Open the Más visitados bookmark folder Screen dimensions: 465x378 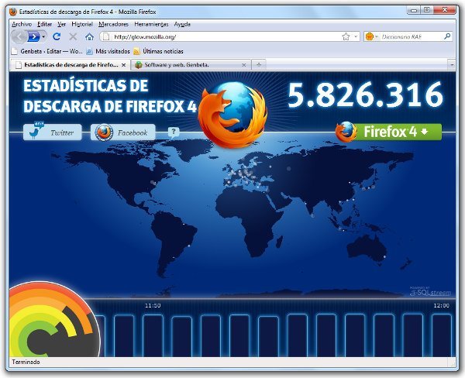[108, 51]
